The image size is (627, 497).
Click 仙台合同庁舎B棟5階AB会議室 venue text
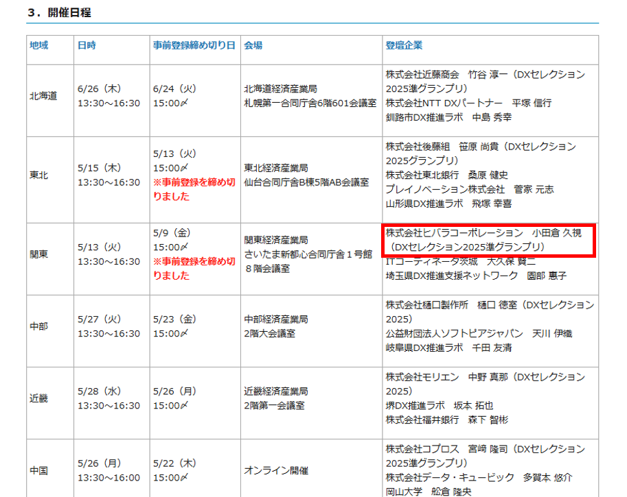coord(306,182)
